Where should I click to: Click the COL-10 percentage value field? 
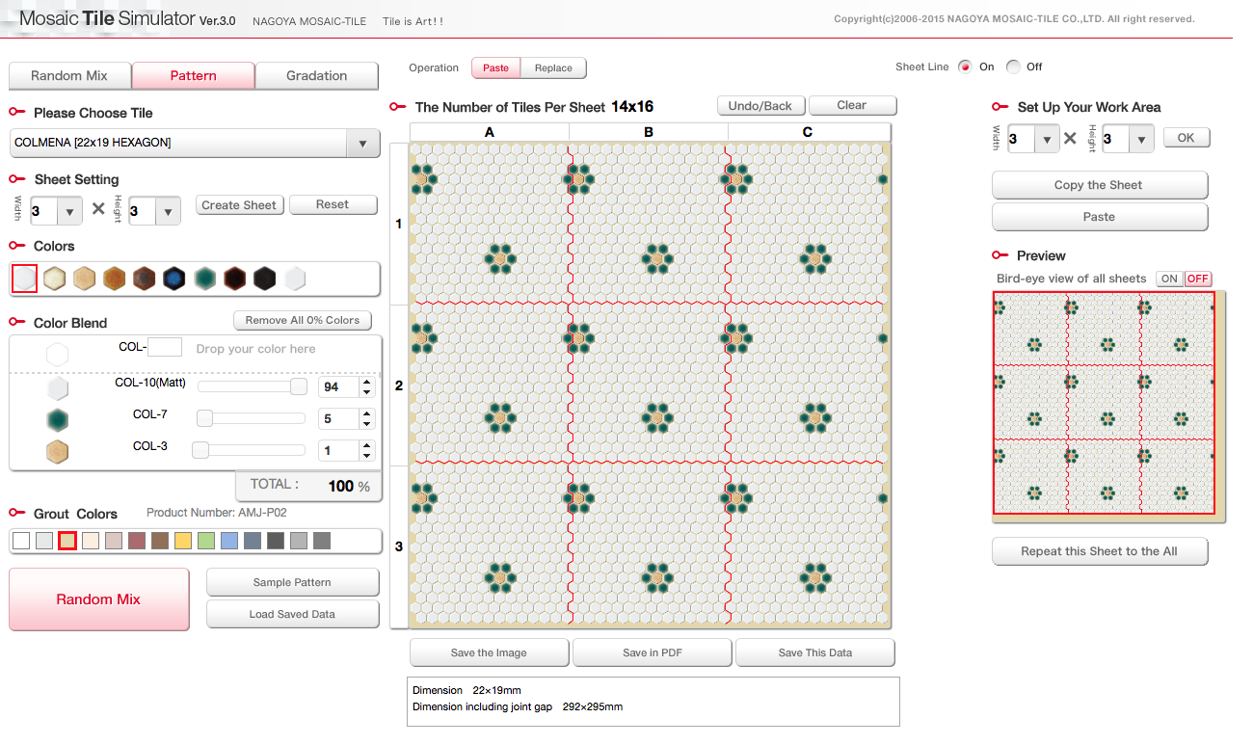[x=336, y=386]
